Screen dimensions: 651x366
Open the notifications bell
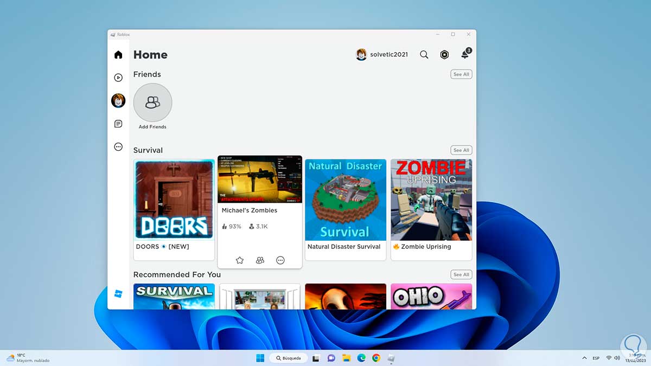point(465,55)
